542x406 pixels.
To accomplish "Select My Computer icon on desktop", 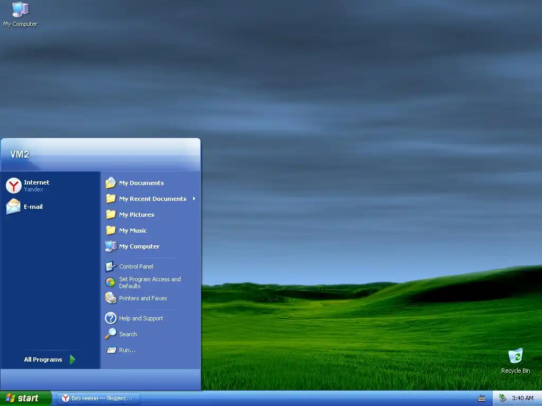I will (x=20, y=14).
